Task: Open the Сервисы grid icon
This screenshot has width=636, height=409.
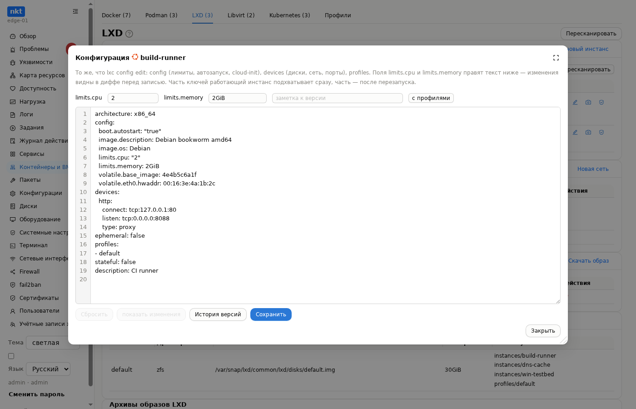Action: coord(13,154)
